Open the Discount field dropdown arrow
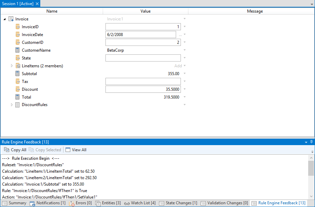Image resolution: width=315 pixels, height=207 pixels. coord(185,89)
